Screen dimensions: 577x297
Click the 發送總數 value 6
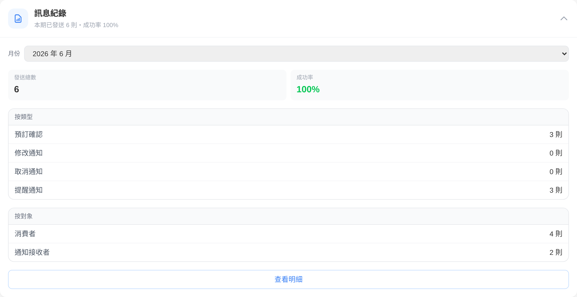(x=17, y=89)
